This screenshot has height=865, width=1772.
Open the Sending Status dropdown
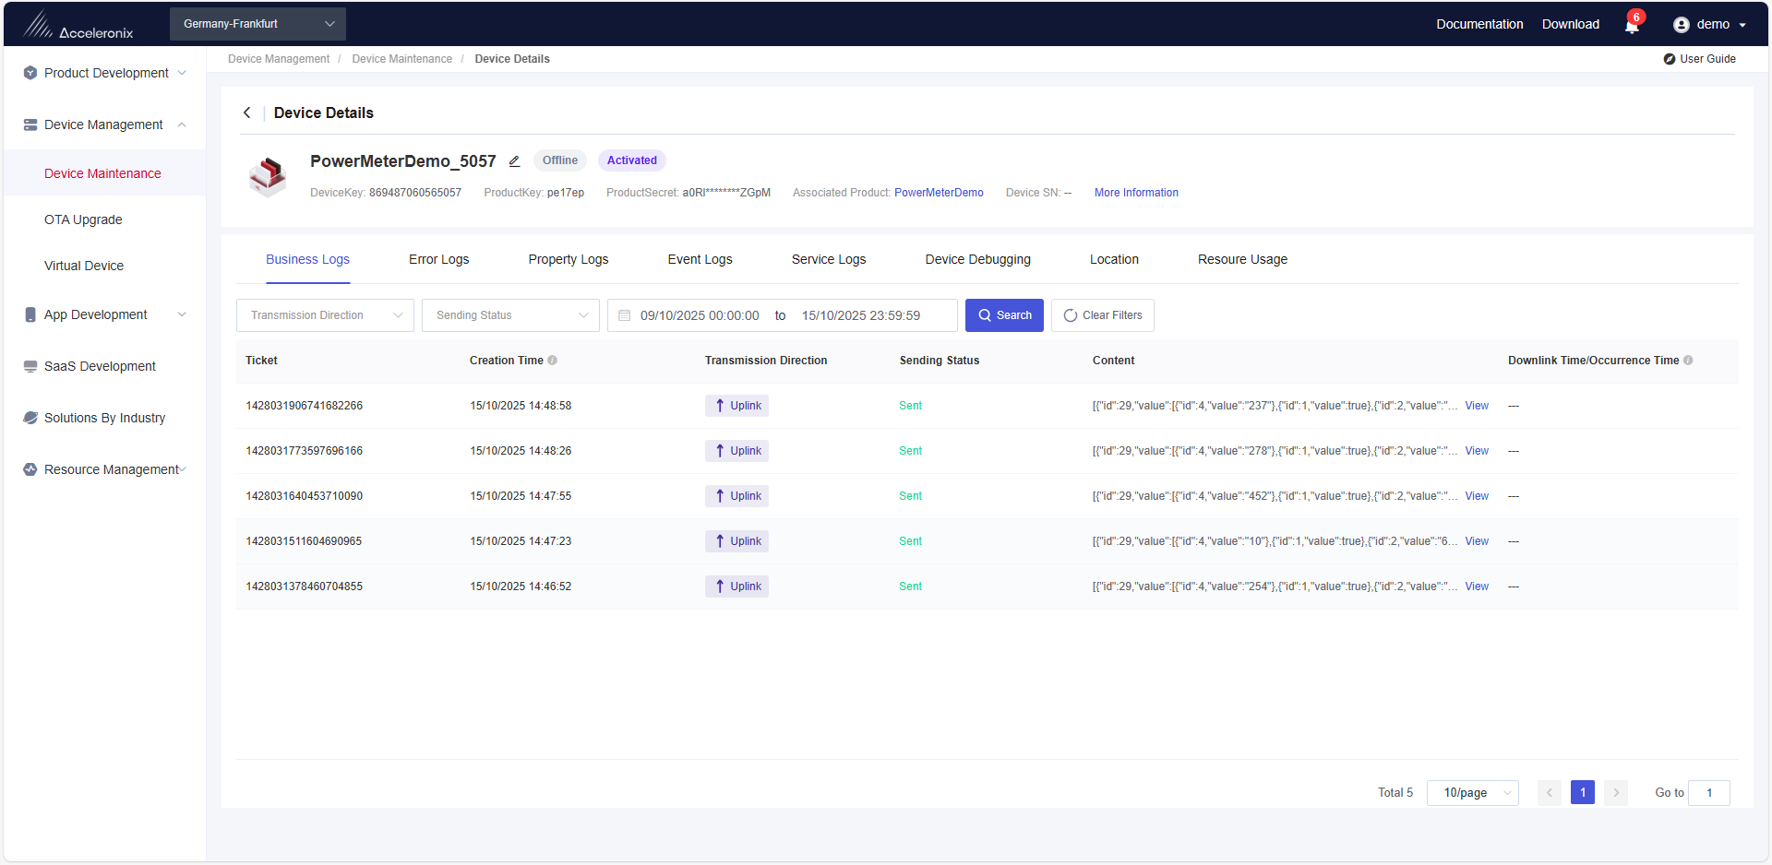510,315
